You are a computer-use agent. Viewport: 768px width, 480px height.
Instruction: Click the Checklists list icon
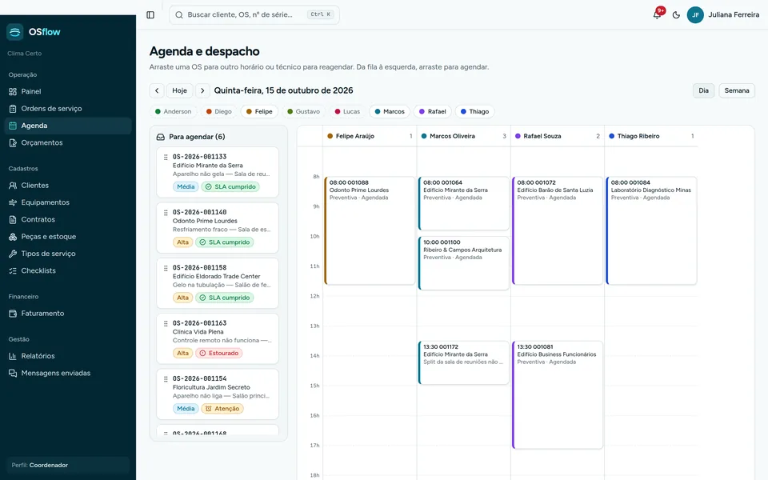pos(13,271)
